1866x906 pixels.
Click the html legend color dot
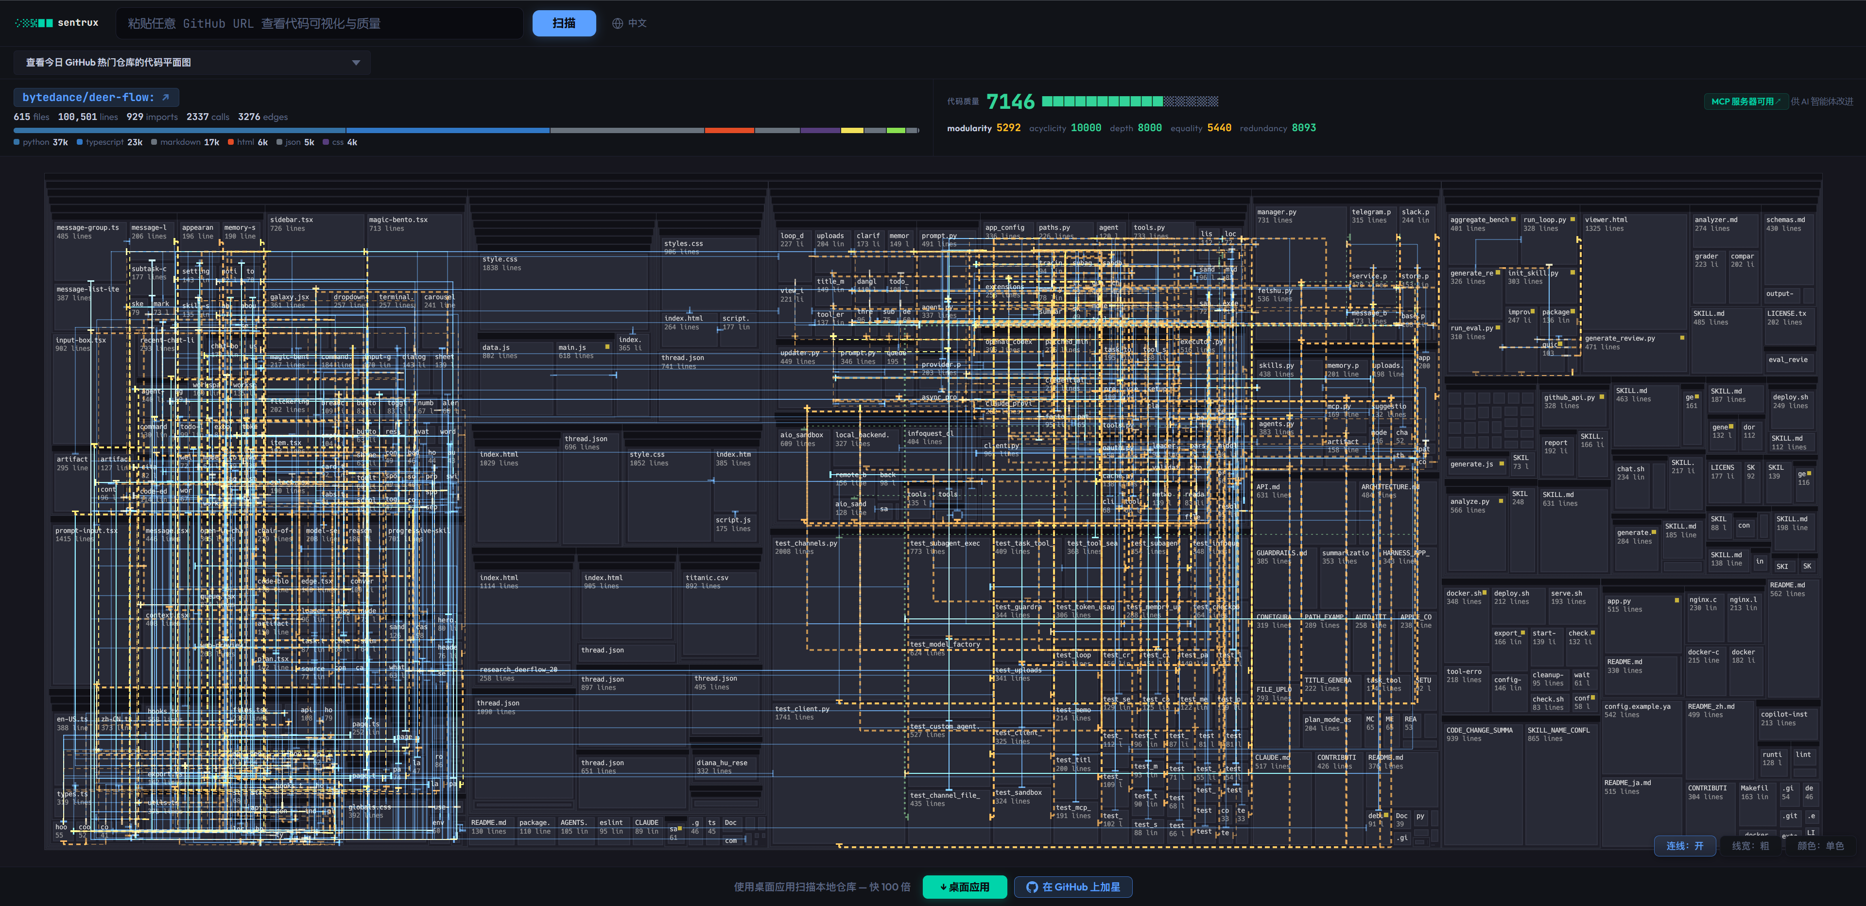pyautogui.click(x=230, y=142)
